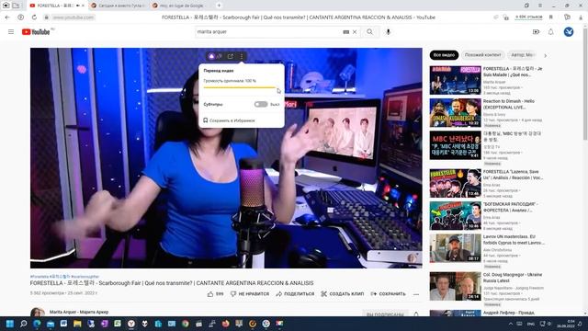
Task: Open FORESTELLA Lazenca Save Us video title
Action: point(513,175)
